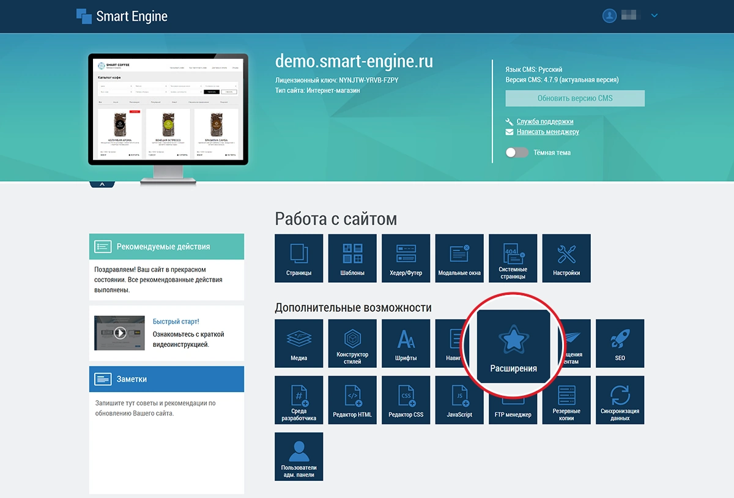Open the Резервные копии tile
The width and height of the screenshot is (734, 498).
pyautogui.click(x=566, y=400)
